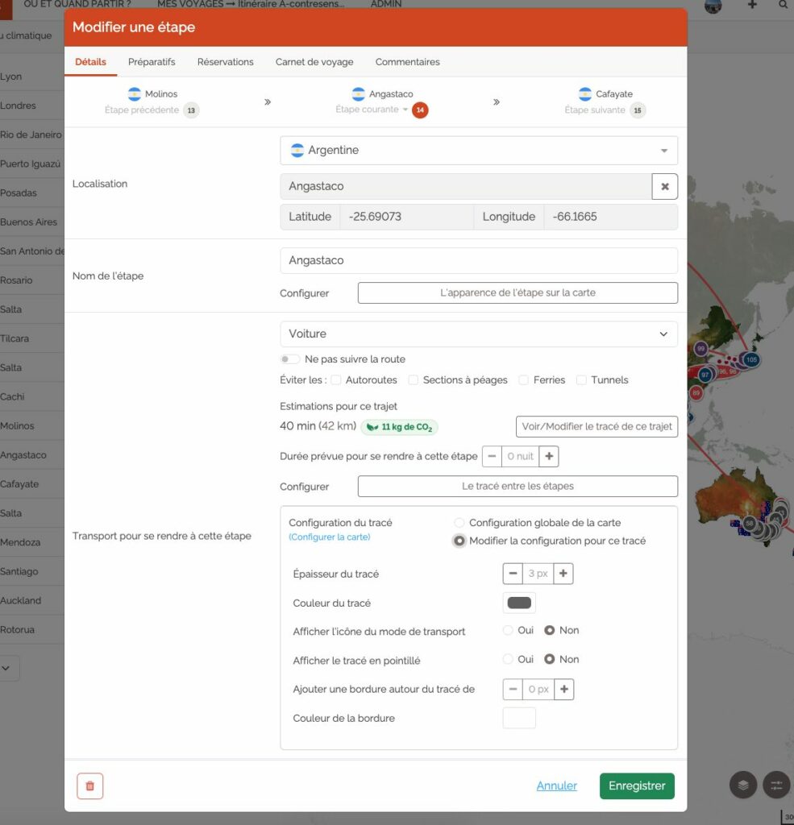Click the Annuler link
This screenshot has width=794, height=825.
click(556, 786)
